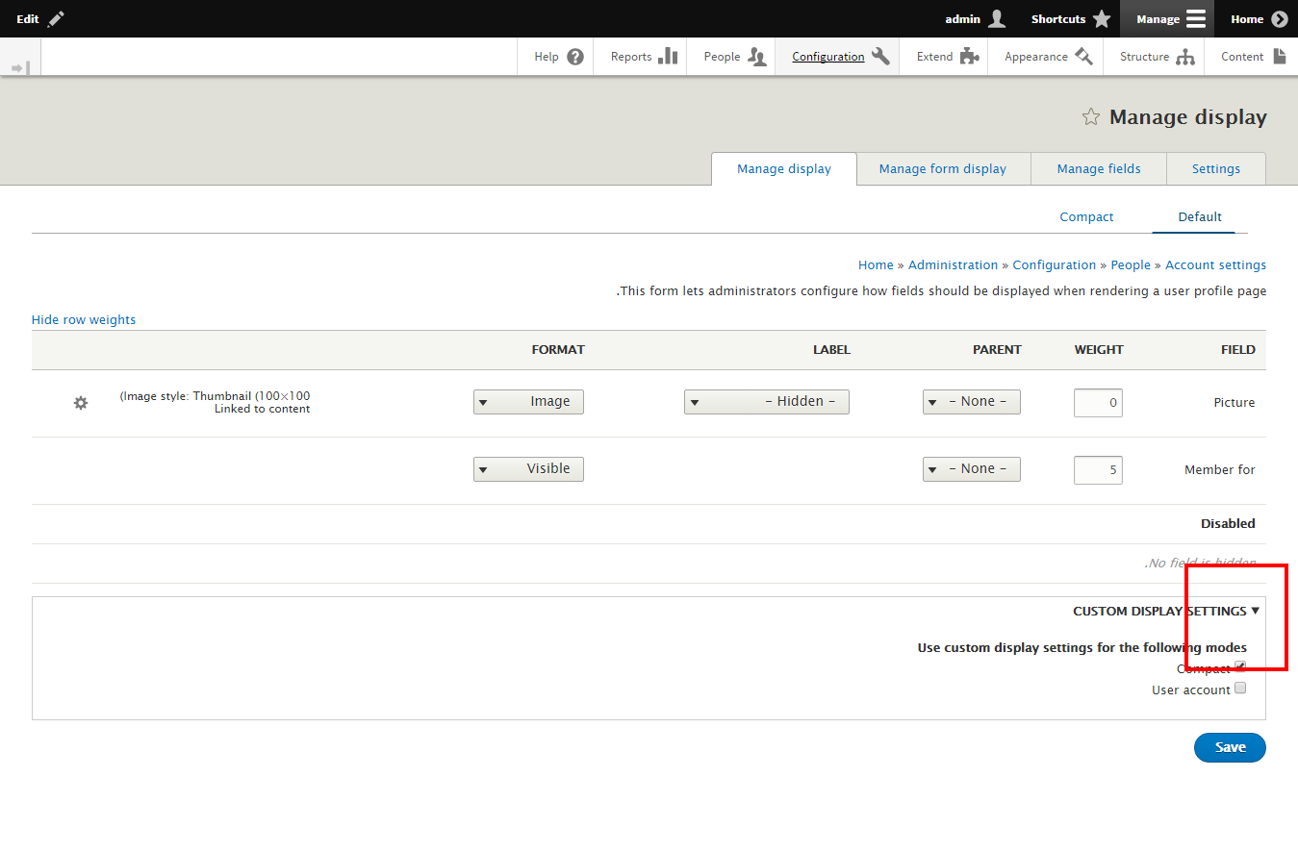Click the Save button
Image resolution: width=1298 pixels, height=853 pixels.
click(x=1230, y=747)
